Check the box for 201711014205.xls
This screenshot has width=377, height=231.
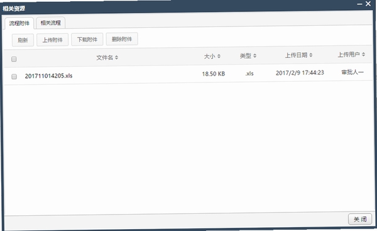[14, 77]
